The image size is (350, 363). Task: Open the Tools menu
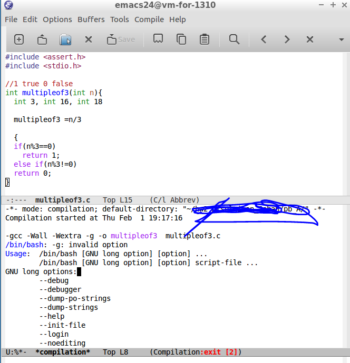pos(120,19)
